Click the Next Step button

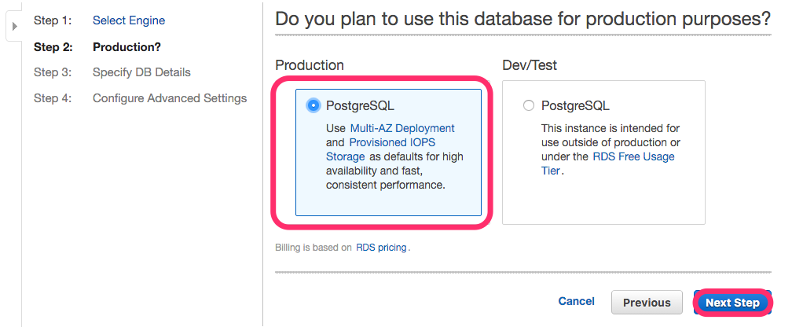(732, 303)
